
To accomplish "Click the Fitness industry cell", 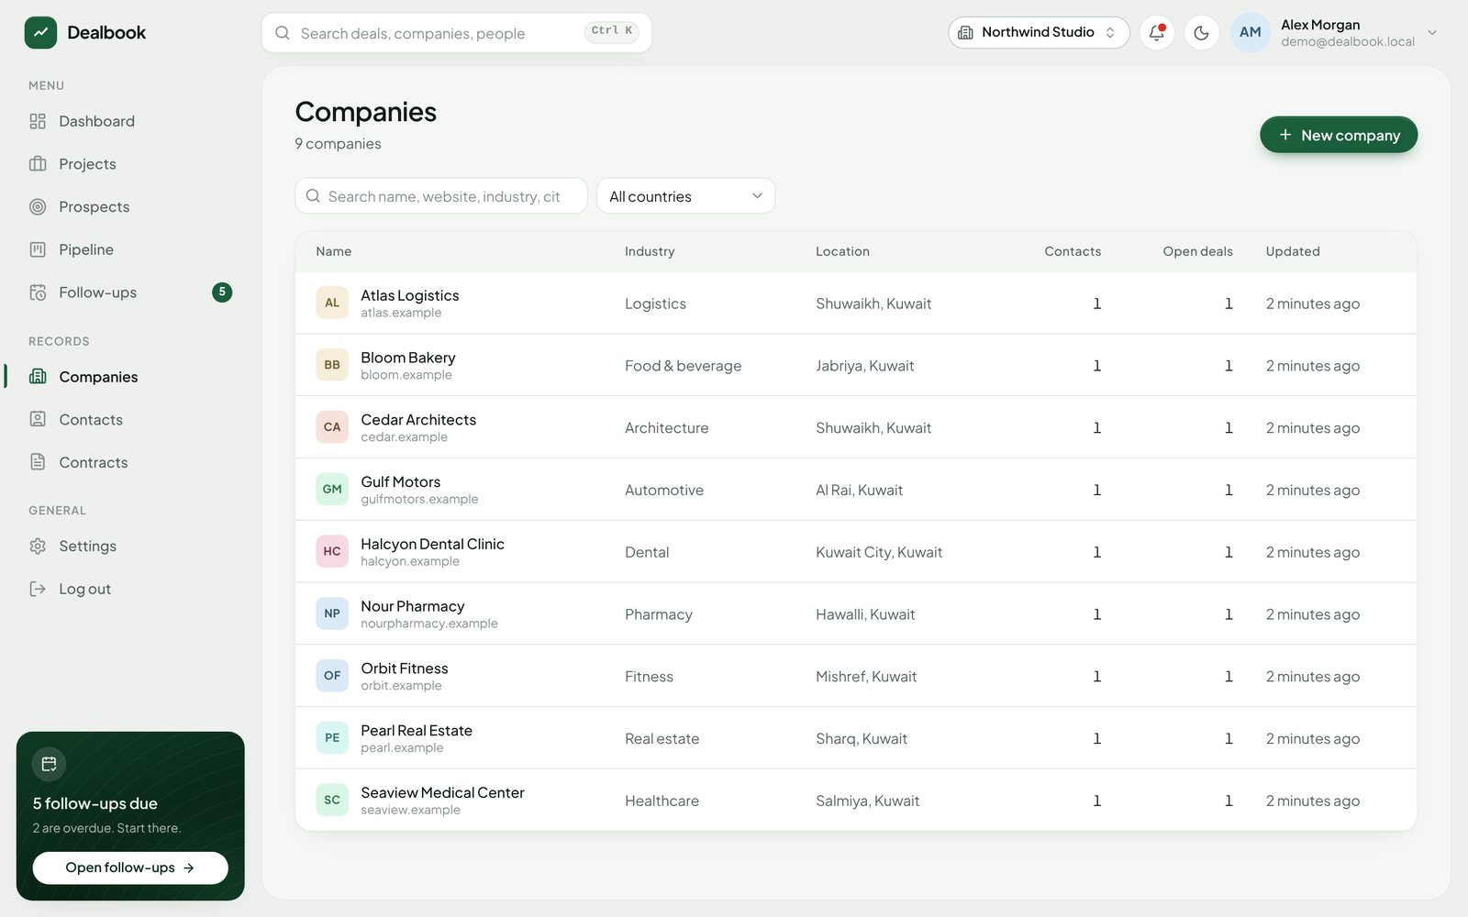I will click(649, 677).
